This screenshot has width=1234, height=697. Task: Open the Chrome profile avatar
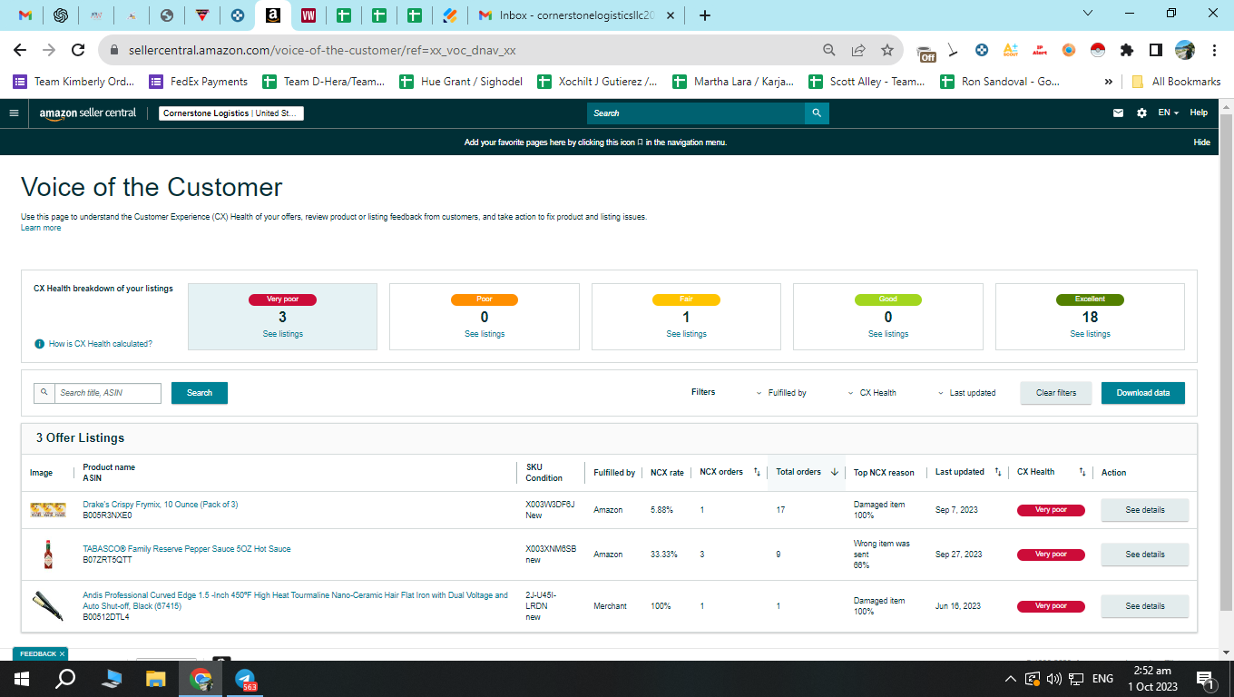(1185, 51)
